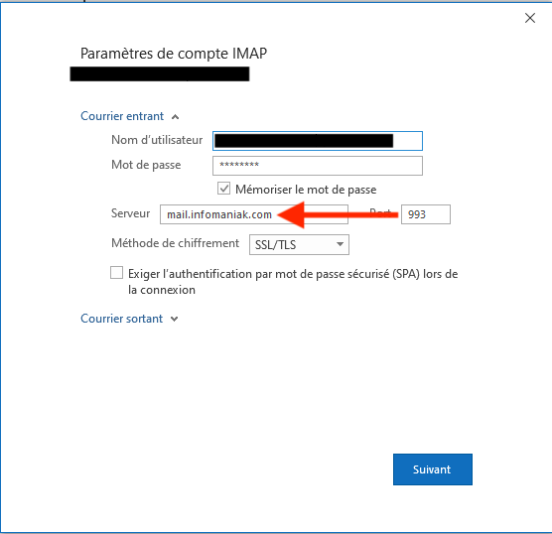Click the Mémoriser le mot de passe label
552x534 pixels.
point(306,190)
